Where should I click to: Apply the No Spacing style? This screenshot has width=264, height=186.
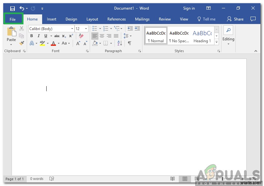179,36
